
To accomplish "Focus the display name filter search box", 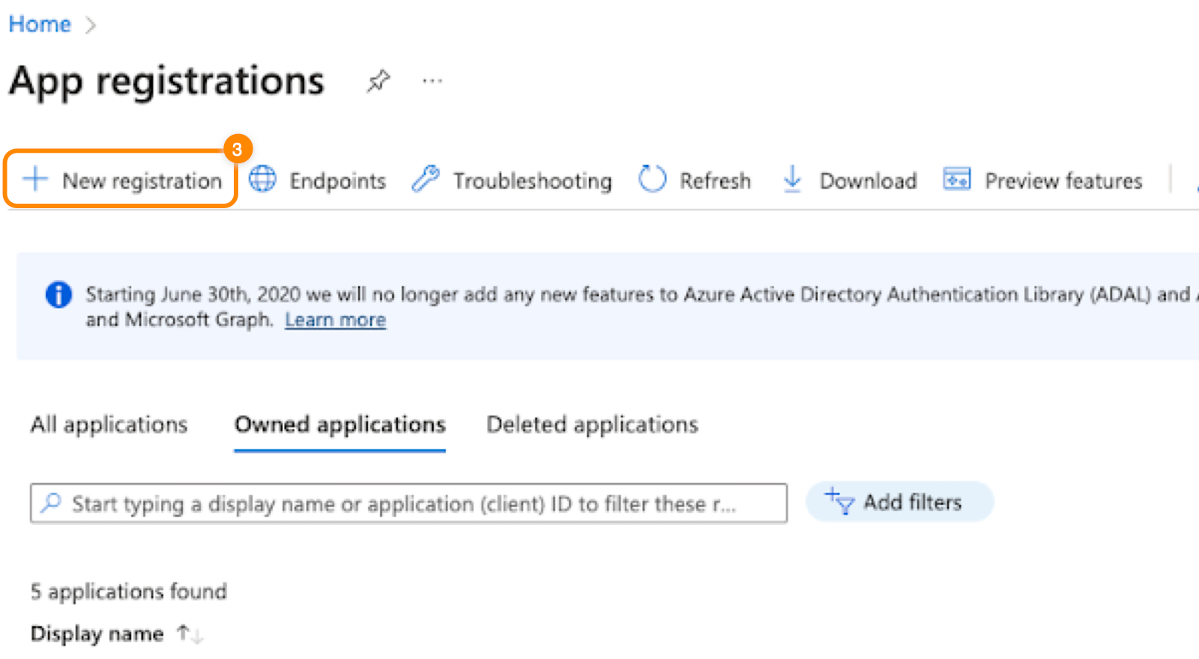I will click(409, 502).
